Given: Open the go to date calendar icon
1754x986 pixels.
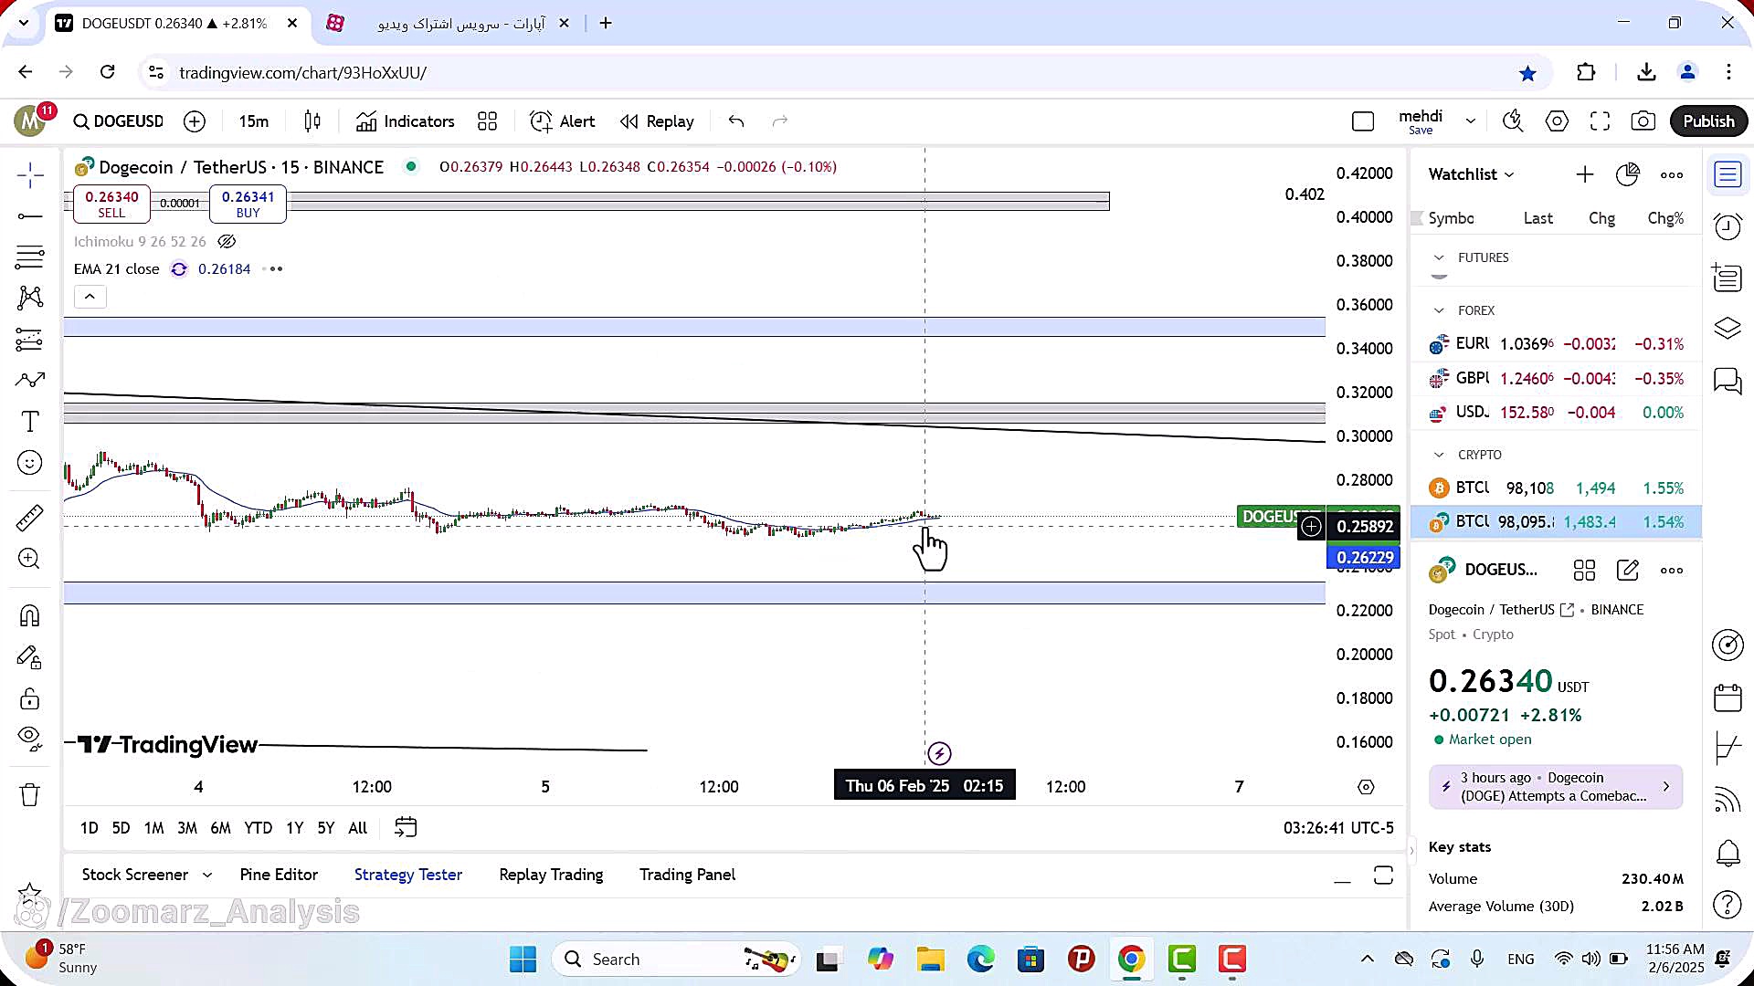Looking at the screenshot, I should coord(406,828).
